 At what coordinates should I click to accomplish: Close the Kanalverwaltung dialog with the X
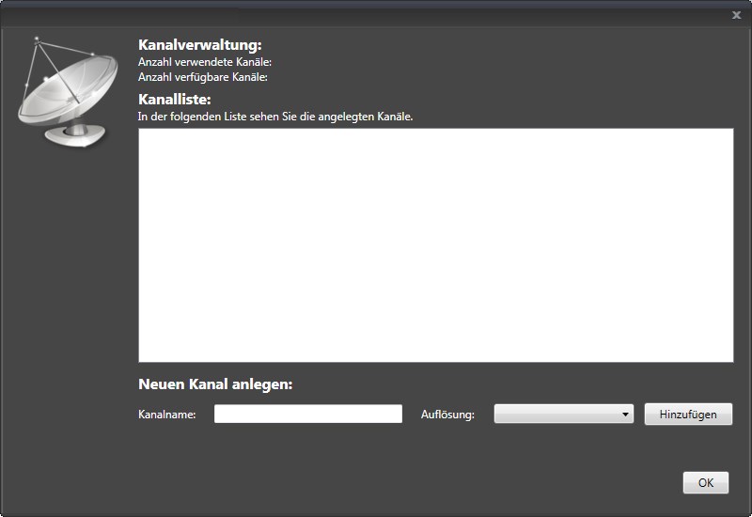tap(736, 15)
